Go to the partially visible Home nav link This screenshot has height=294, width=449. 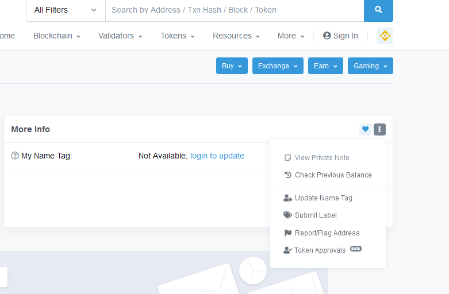[x=7, y=36]
